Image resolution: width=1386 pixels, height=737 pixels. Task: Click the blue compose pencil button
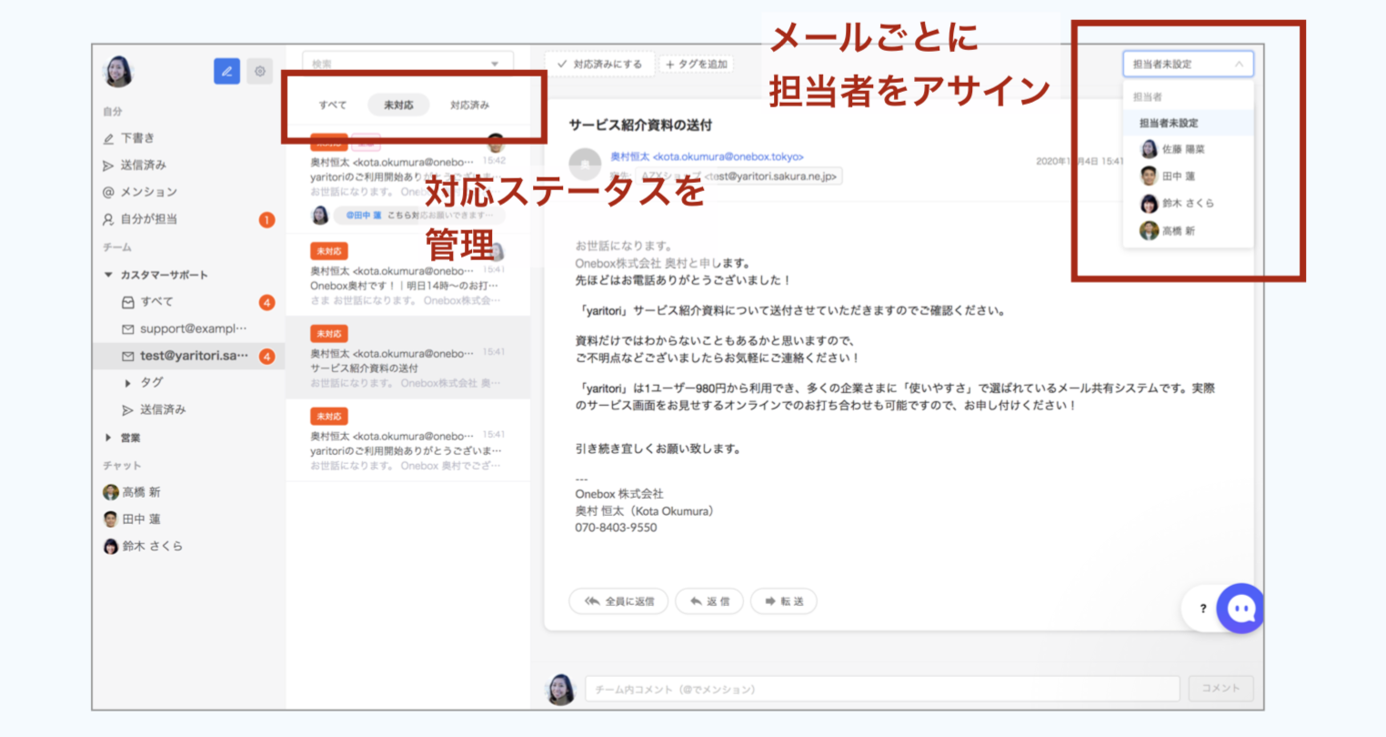(226, 71)
